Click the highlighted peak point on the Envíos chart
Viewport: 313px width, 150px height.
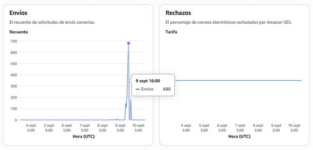tap(128, 43)
